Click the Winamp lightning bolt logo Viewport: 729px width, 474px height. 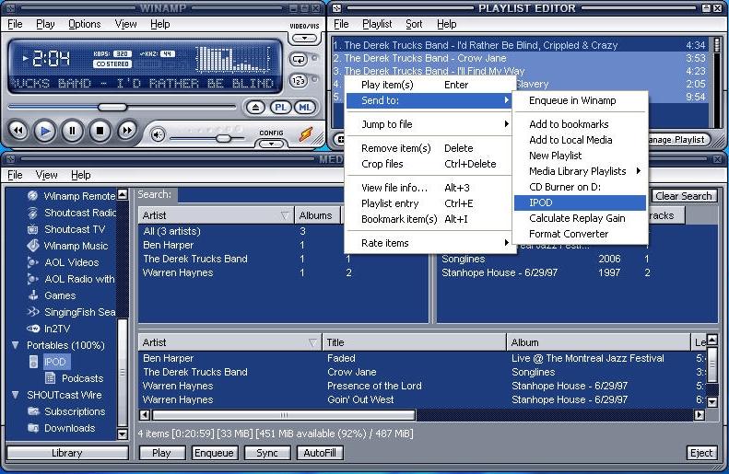(306, 134)
